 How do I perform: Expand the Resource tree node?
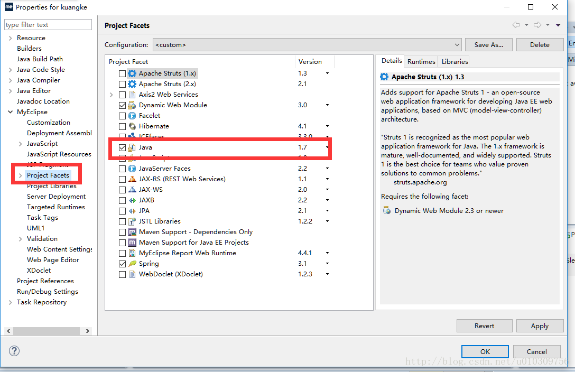pyautogui.click(x=10, y=38)
